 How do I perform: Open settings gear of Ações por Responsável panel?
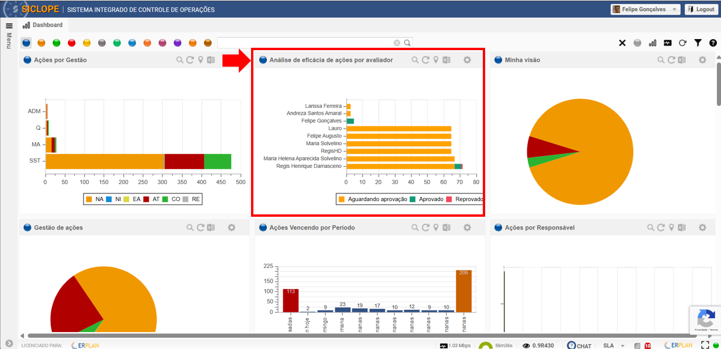click(x=702, y=228)
